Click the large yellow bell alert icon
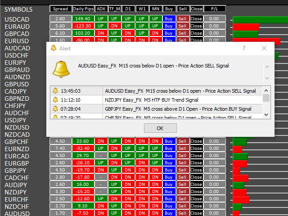This screenshot has width=288, height=216. click(x=61, y=69)
